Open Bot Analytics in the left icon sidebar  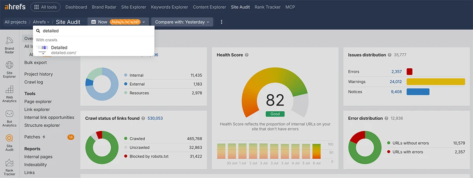9,118
